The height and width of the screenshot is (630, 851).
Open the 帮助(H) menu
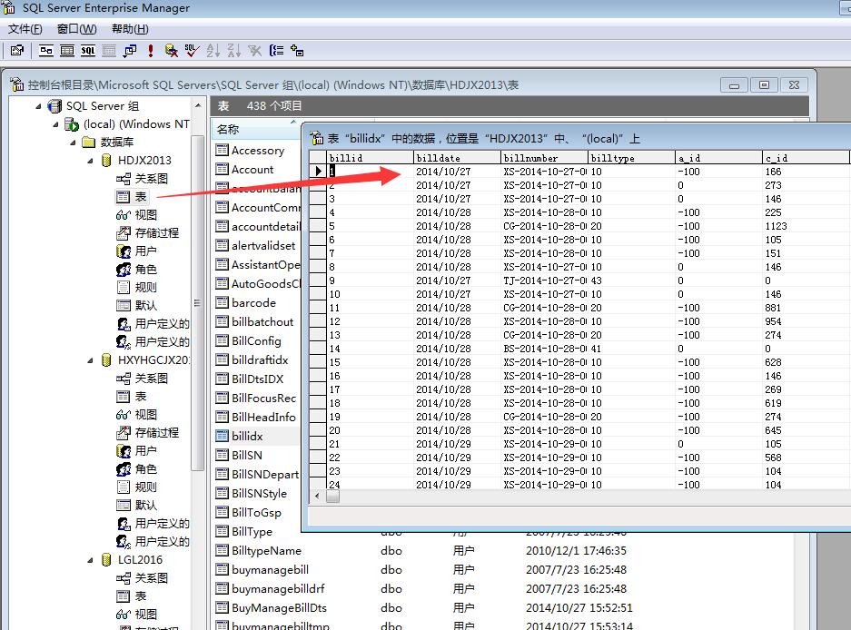click(130, 29)
